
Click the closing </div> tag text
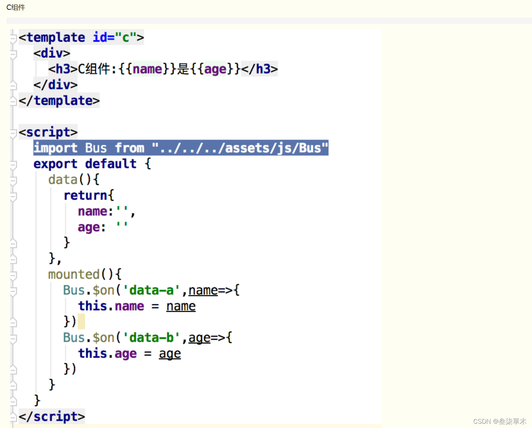point(56,85)
